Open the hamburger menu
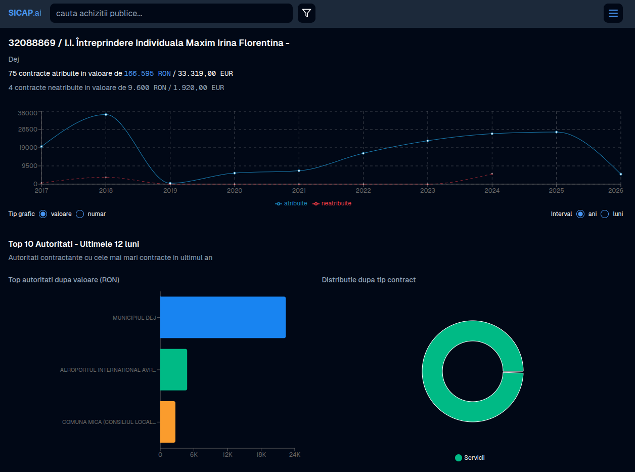This screenshot has width=635, height=472. pos(613,13)
